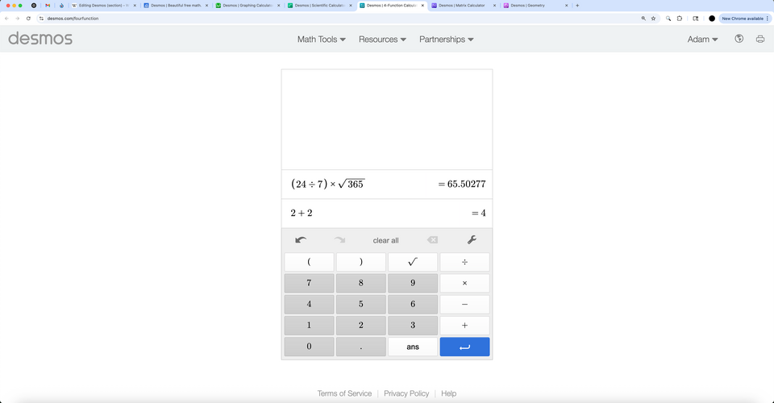The image size is (774, 403).
Task: Click the browser back arrow
Action: click(7, 19)
